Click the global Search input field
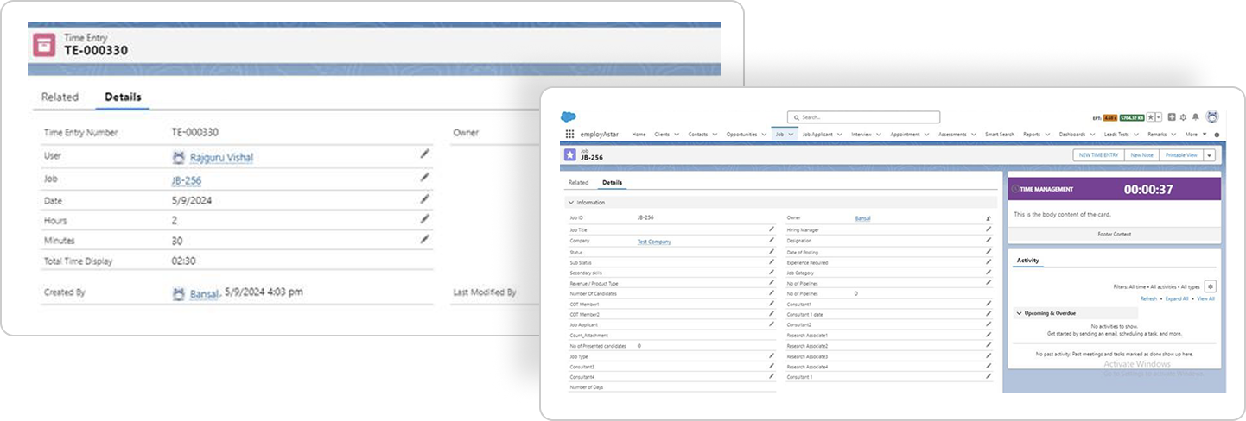The height and width of the screenshot is (421, 1246). coord(863,117)
